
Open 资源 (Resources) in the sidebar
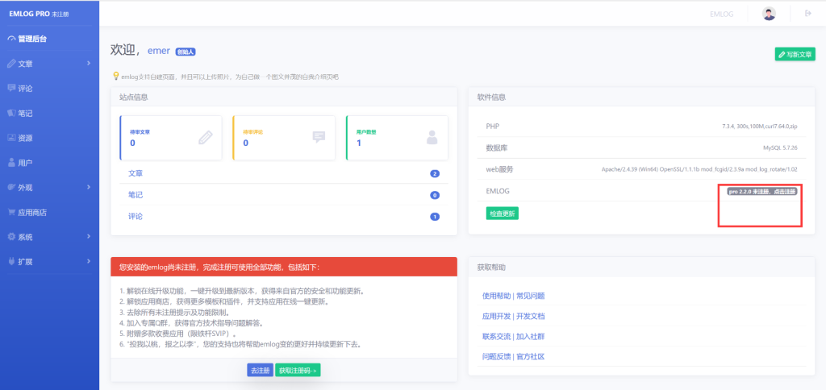25,138
